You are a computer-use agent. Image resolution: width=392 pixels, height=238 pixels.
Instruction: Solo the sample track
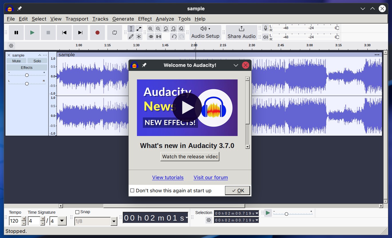(x=37, y=61)
